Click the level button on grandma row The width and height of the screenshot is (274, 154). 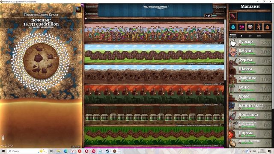click(216, 43)
